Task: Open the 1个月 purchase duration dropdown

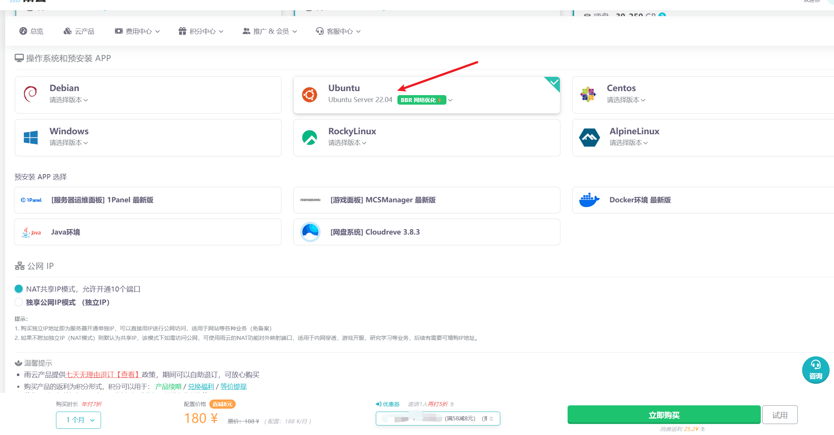Action: pos(78,420)
